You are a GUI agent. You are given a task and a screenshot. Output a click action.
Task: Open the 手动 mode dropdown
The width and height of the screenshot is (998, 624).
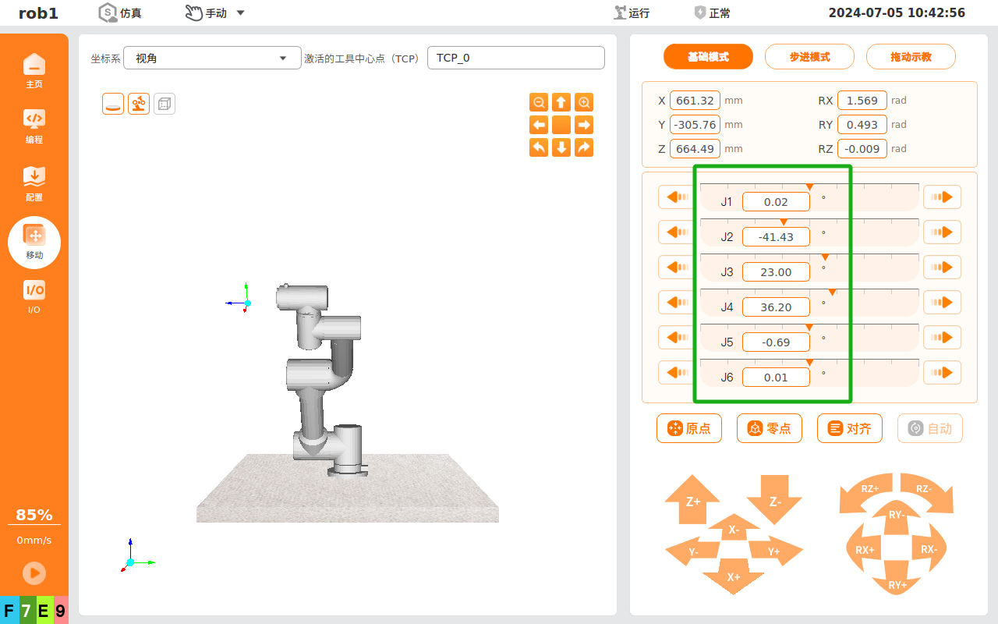coord(215,12)
